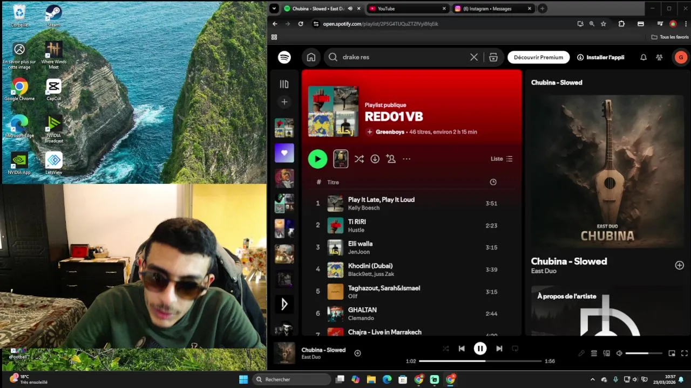The width and height of the screenshot is (691, 388).
Task: Enter full screen player mode
Action: pos(685,354)
